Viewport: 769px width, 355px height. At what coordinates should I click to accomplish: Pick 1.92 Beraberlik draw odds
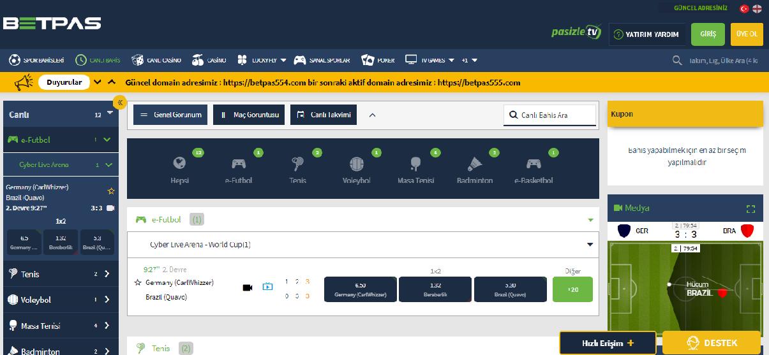pyautogui.click(x=435, y=289)
